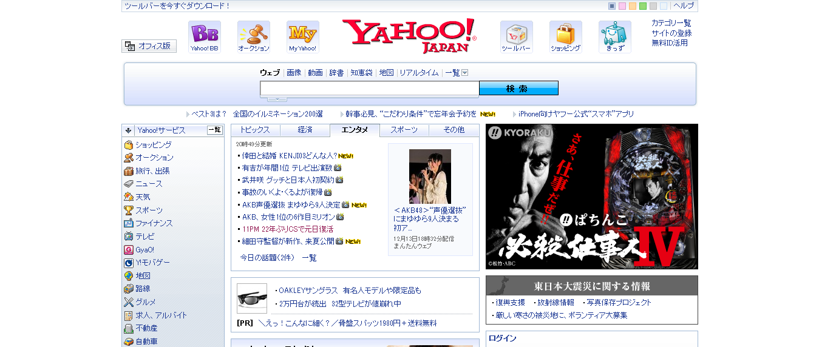Select the 知恵袋 search tab
Screen dimensions: 819x347
coord(361,73)
